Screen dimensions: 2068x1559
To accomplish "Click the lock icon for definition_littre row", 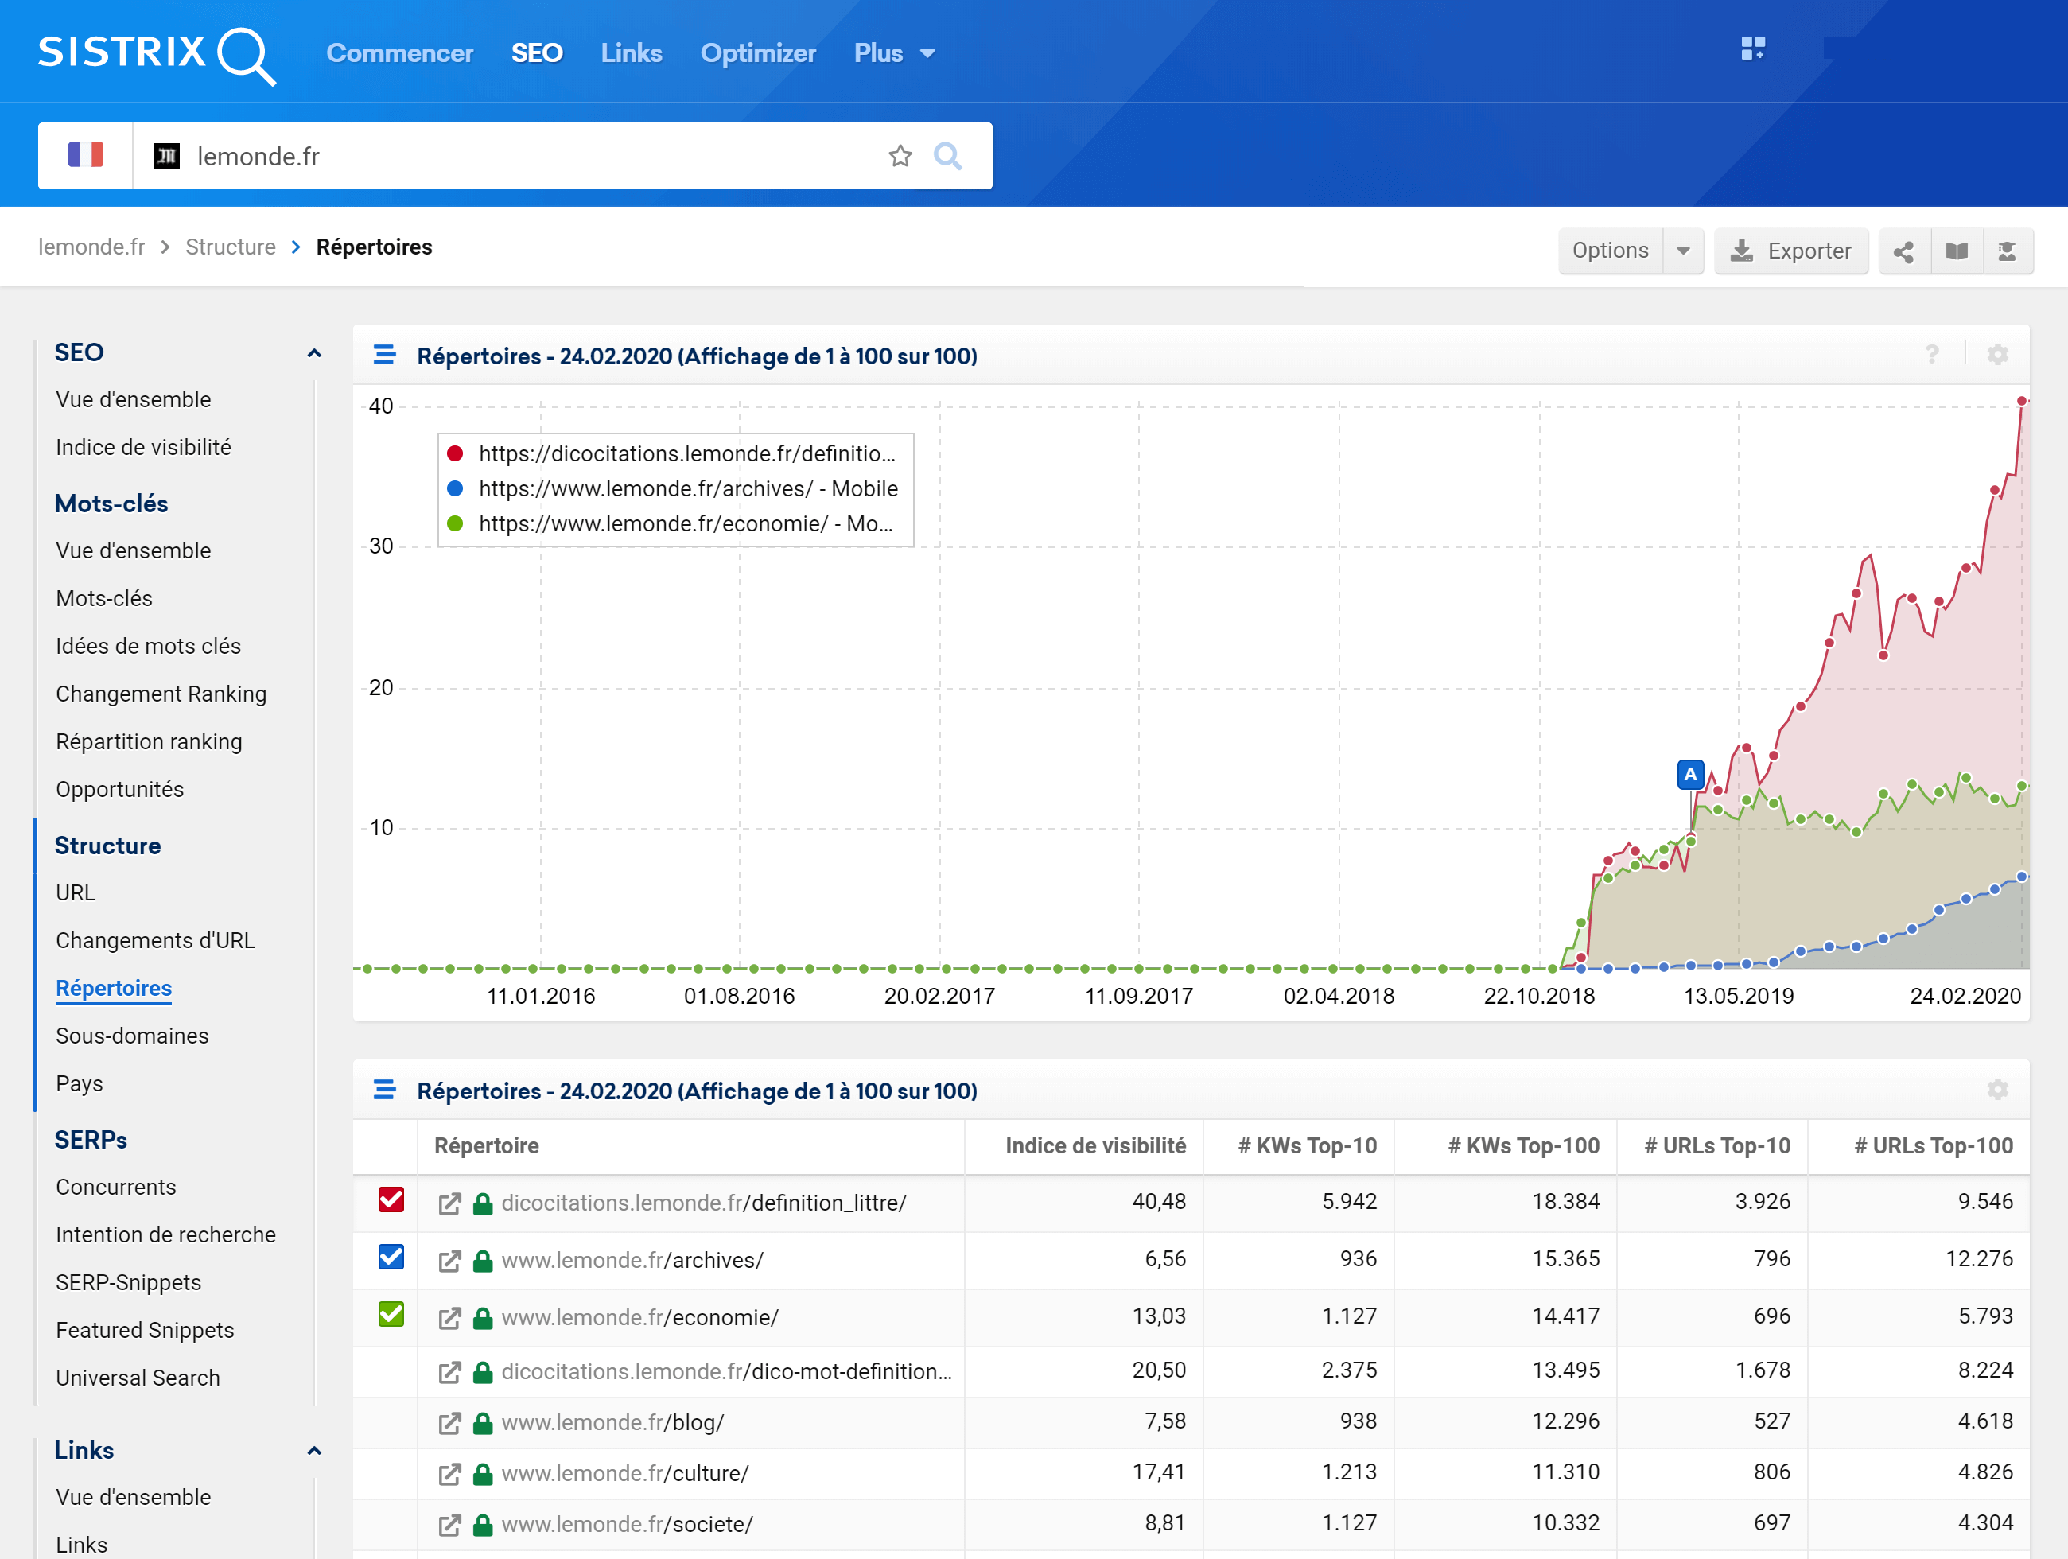I will (x=483, y=1203).
